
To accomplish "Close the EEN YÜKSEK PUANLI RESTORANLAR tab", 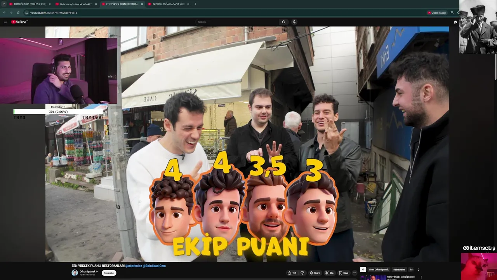I will tap(142, 4).
